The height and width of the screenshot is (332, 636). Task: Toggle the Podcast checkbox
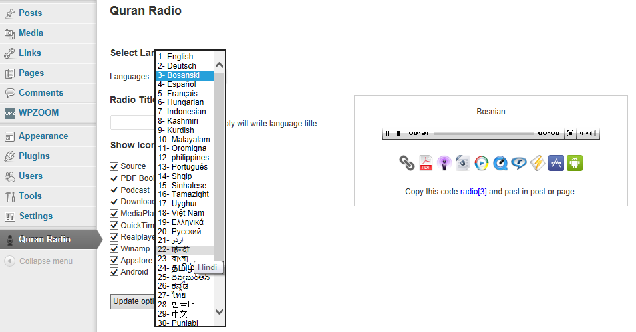click(114, 190)
